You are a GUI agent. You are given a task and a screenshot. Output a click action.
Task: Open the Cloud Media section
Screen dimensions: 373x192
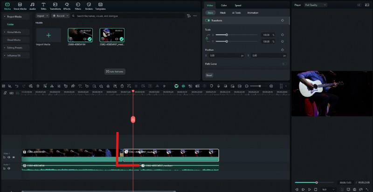tap(16, 40)
